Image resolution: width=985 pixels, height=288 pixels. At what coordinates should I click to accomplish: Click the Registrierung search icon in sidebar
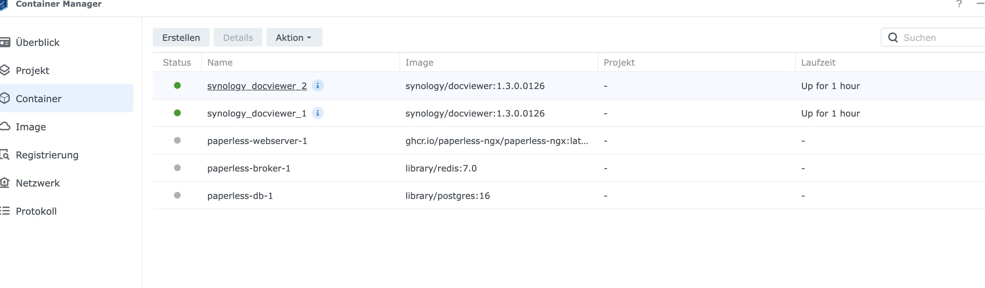pos(5,155)
